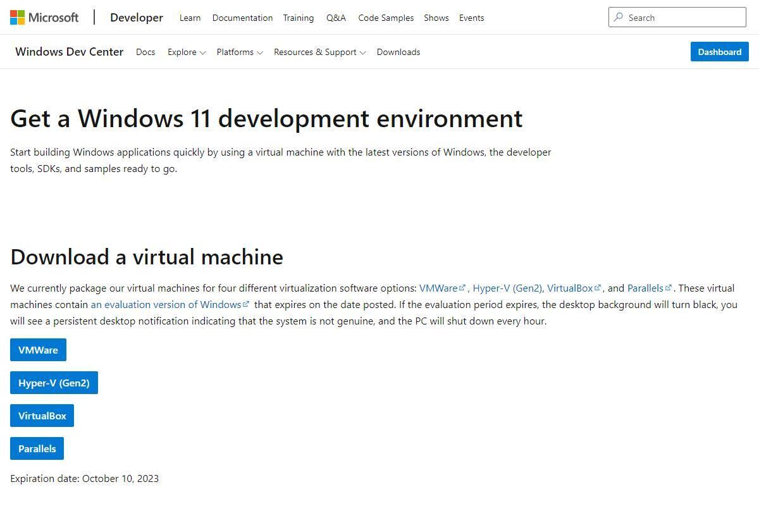
Task: Open Windows Dev Center home link
Action: tap(70, 52)
